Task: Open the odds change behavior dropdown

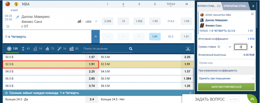Action: click(226, 79)
